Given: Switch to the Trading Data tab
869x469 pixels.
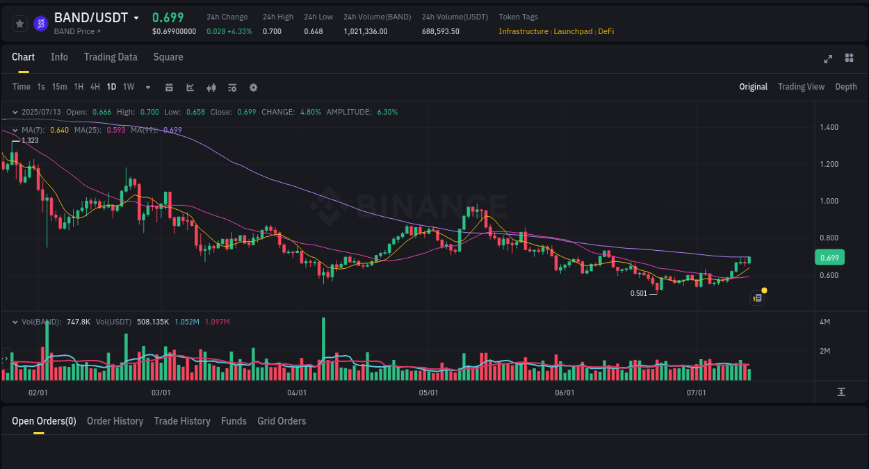Looking at the screenshot, I should pyautogui.click(x=111, y=57).
